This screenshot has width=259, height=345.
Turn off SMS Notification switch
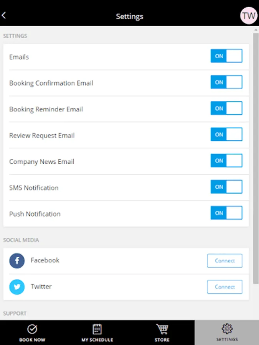226,187
